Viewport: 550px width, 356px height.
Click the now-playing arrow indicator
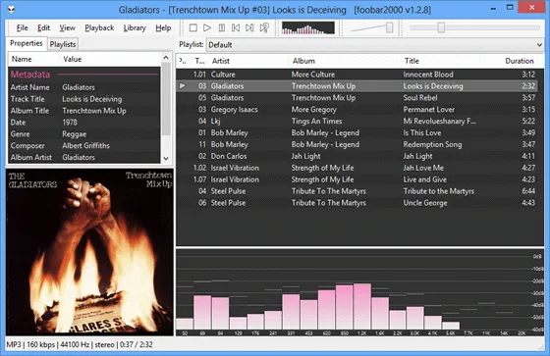click(183, 86)
